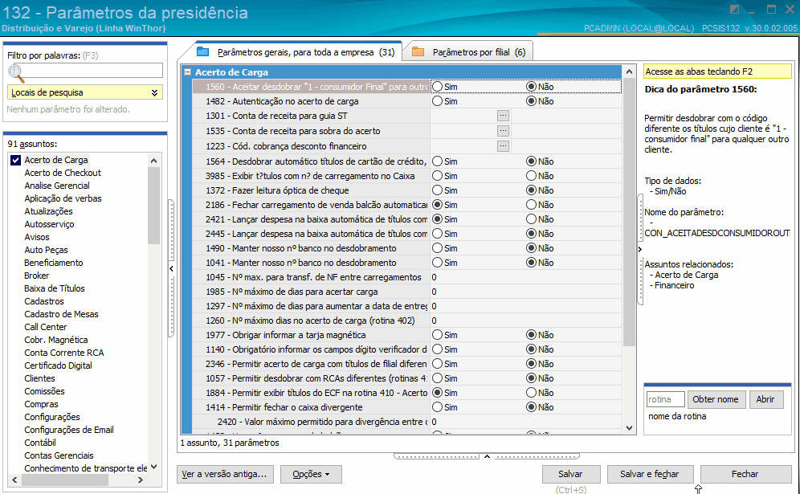This screenshot has height=494, width=800.
Task: Select Sim for 1414 Permitir fechar o caixa divergente
Action: [437, 407]
